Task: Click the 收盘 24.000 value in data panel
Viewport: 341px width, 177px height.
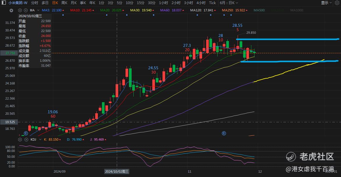Action: (x=46, y=36)
